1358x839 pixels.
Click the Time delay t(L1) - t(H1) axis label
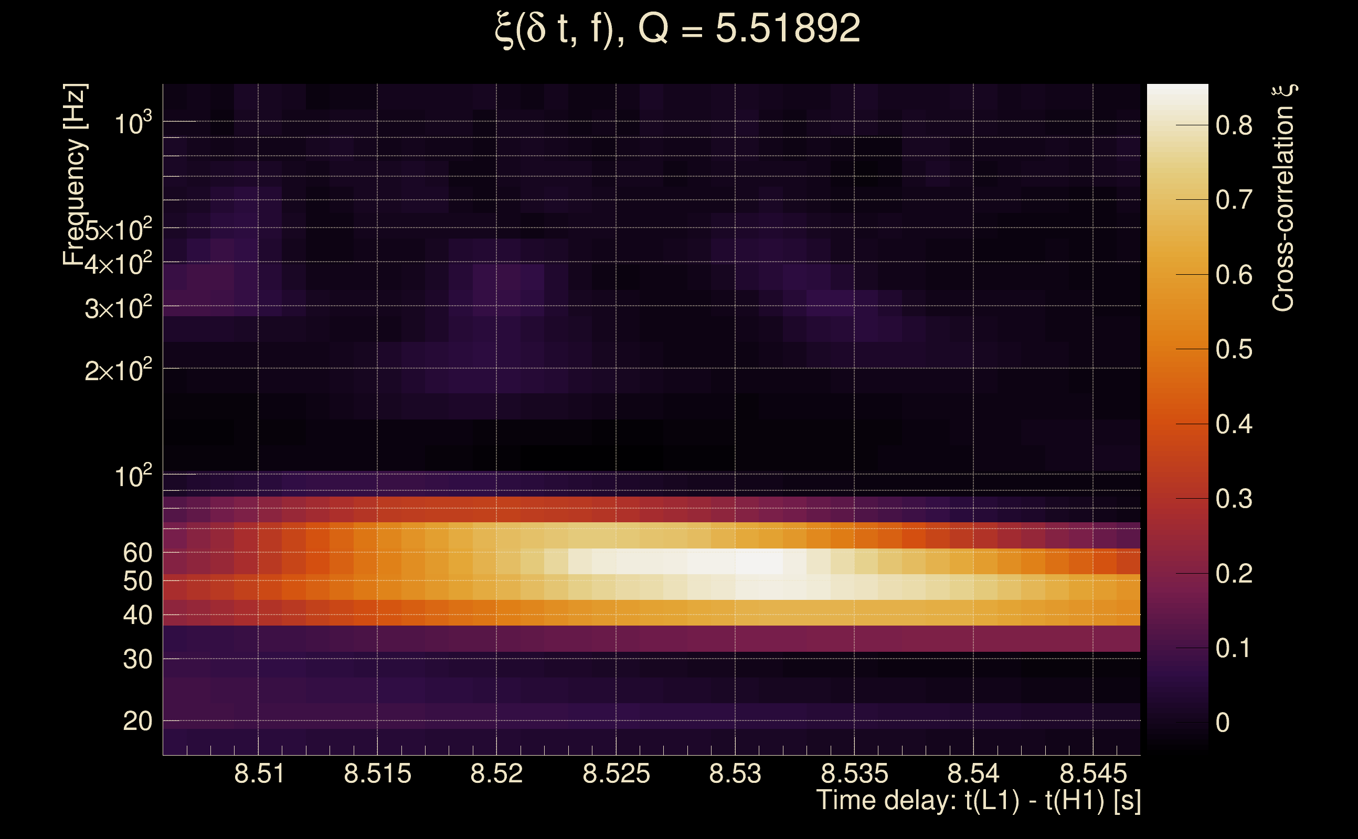pyautogui.click(x=978, y=801)
